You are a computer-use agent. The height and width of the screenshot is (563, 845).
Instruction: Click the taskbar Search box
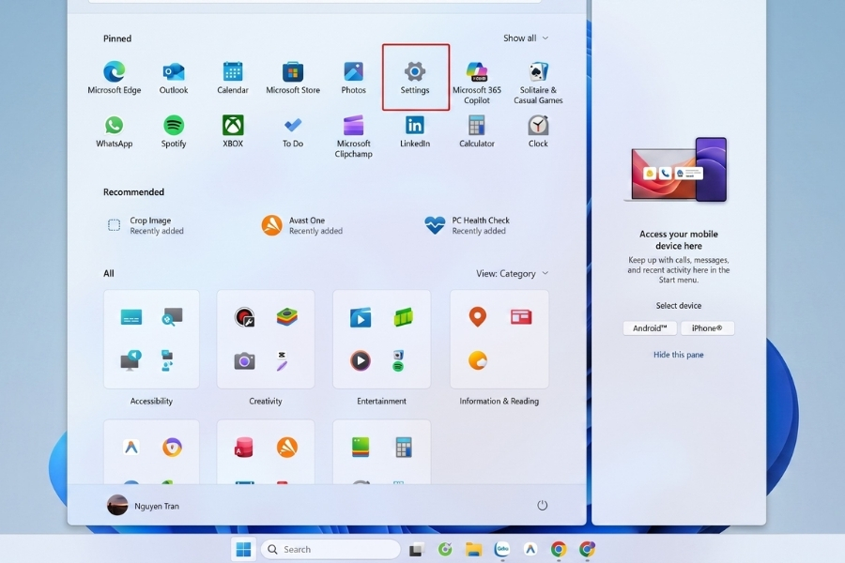click(330, 549)
